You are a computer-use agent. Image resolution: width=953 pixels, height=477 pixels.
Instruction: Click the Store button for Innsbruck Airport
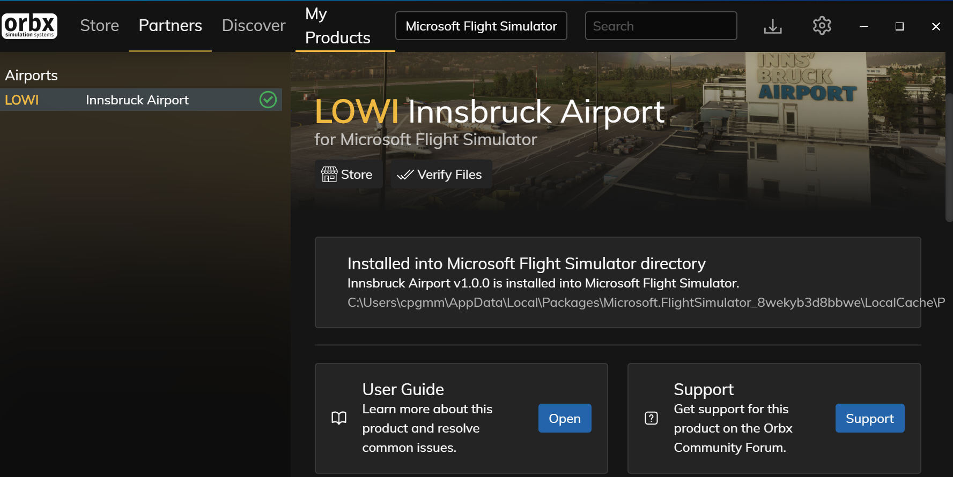click(x=348, y=175)
